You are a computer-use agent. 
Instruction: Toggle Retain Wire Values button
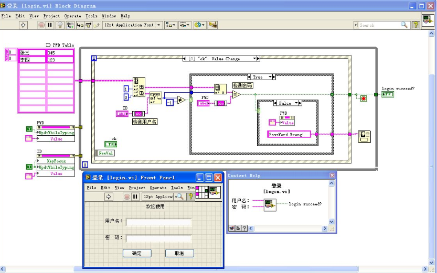coord(70,25)
